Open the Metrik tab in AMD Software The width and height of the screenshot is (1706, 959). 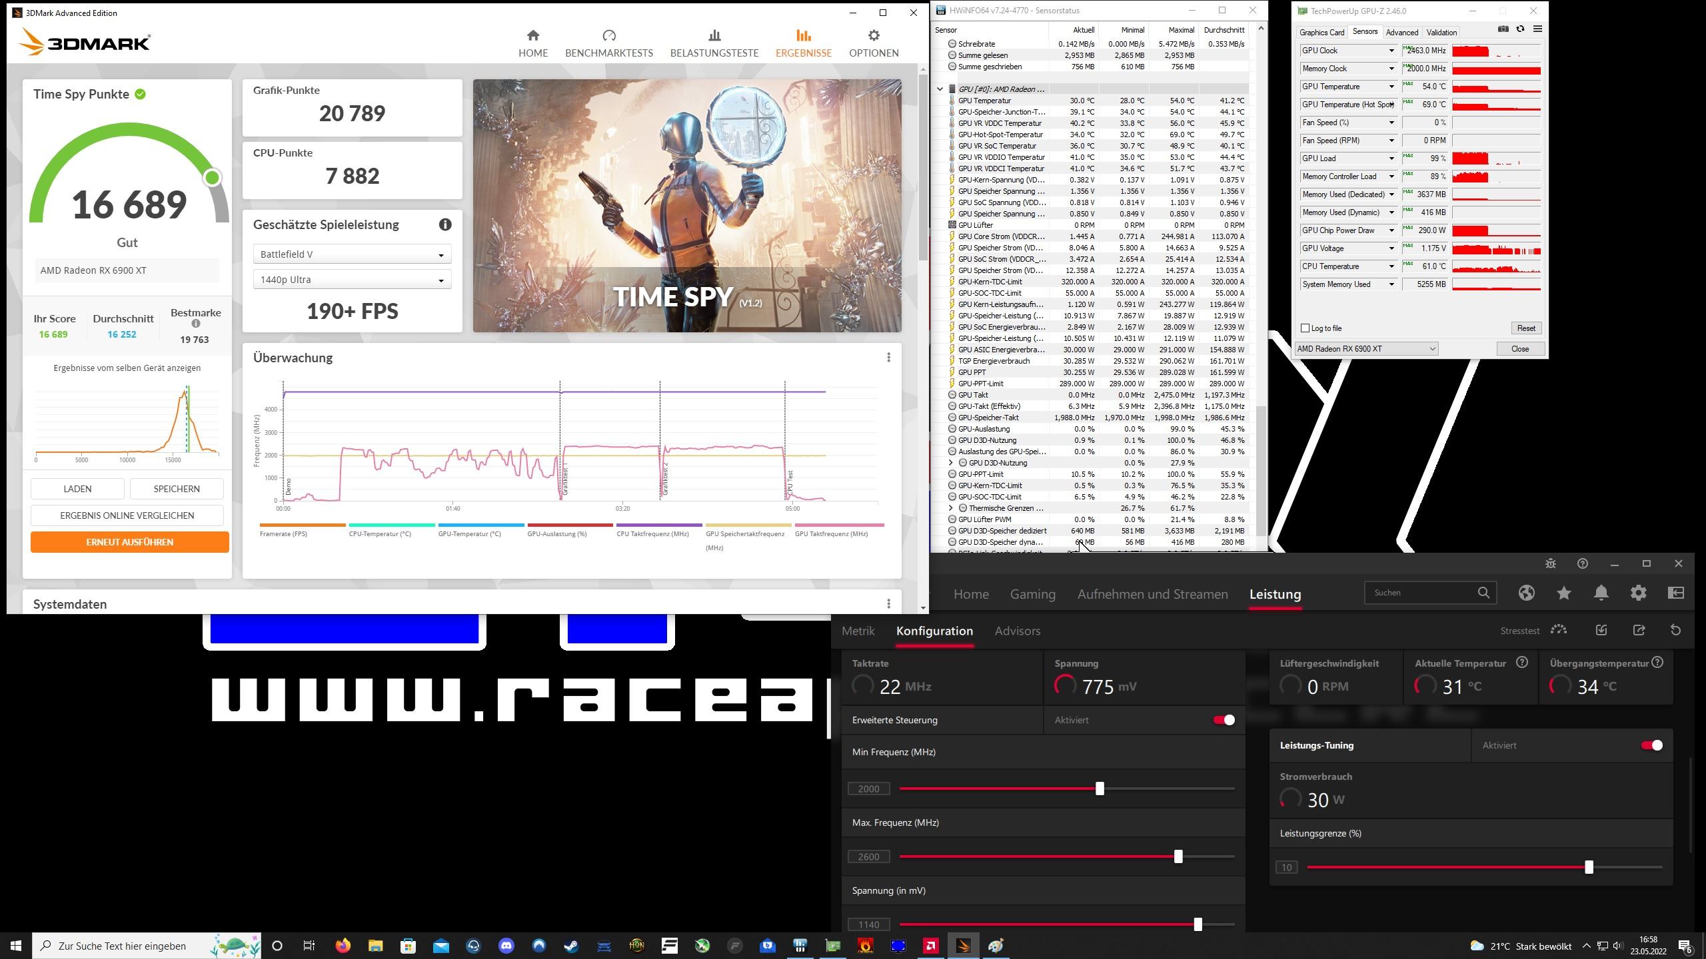(858, 631)
